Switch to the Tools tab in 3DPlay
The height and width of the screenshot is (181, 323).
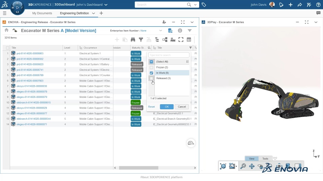(265, 159)
